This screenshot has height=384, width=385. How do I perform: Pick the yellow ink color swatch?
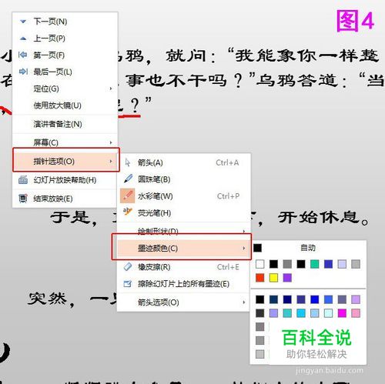coord(273,278)
